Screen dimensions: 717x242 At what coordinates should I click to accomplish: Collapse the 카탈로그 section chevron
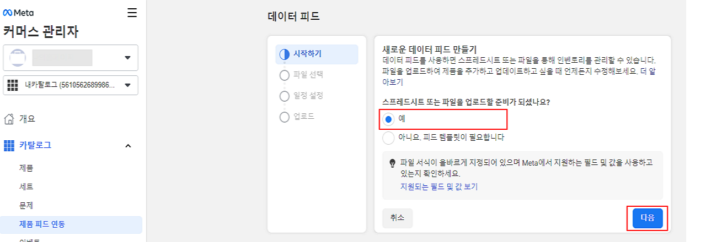128,146
